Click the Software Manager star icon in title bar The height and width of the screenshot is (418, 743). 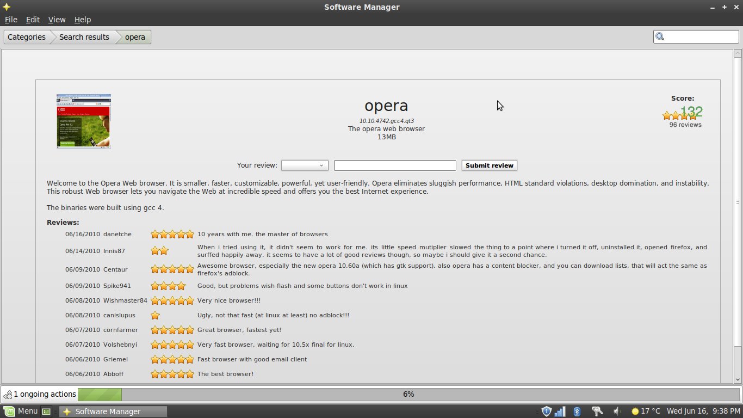(x=6, y=7)
